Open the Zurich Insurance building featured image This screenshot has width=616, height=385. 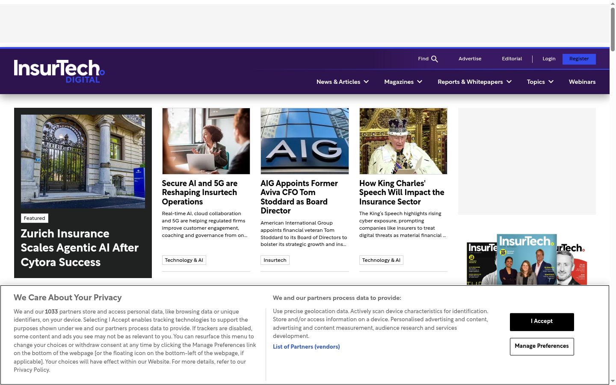pos(83,161)
